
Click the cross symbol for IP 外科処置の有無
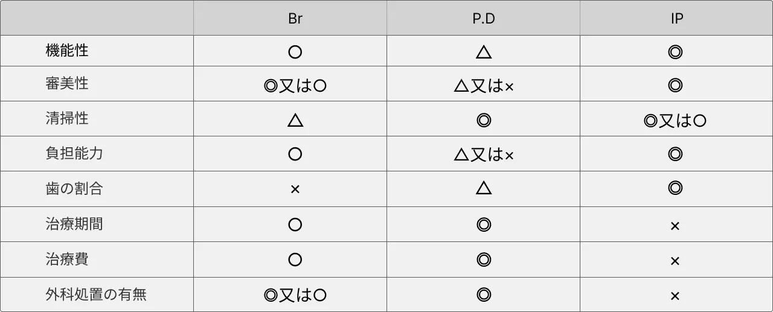click(675, 296)
